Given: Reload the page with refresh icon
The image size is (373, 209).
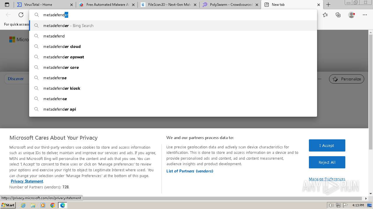Looking at the screenshot, I should (21, 15).
